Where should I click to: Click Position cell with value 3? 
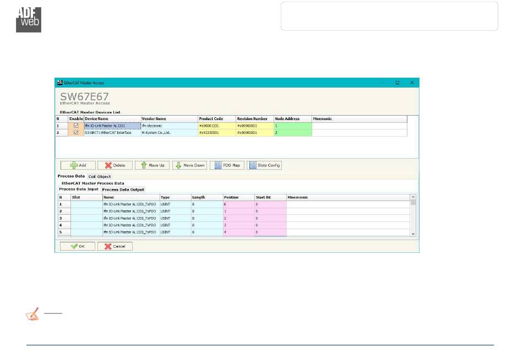(239, 225)
